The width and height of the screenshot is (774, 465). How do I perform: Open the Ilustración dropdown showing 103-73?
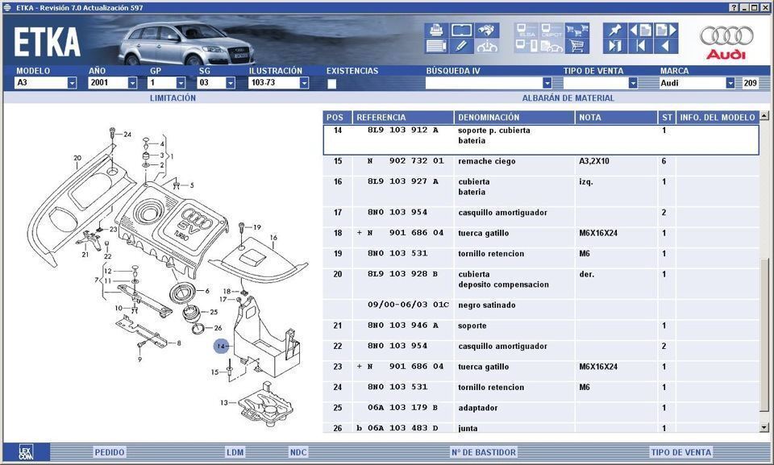point(304,83)
